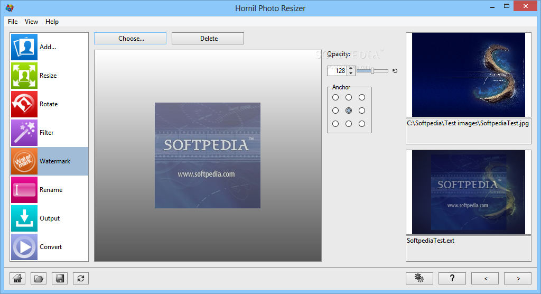Click the source path SoftpediaTest.jpg text

[x=468, y=123]
